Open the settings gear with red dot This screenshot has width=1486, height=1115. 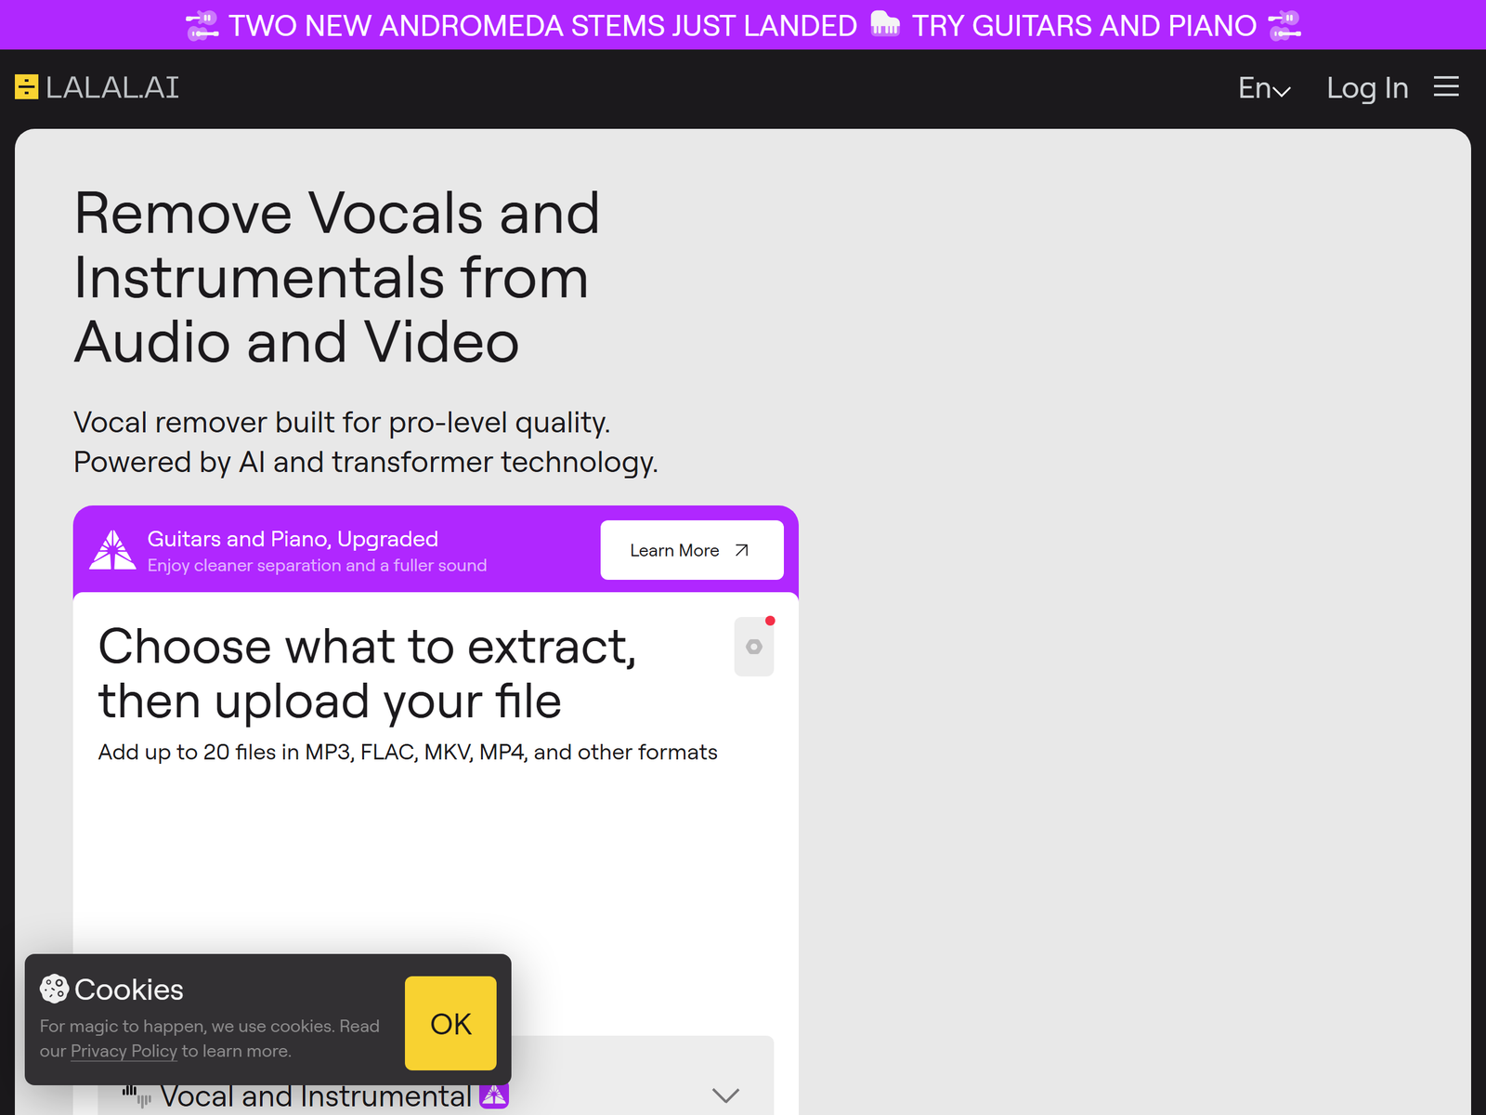pyautogui.click(x=754, y=647)
